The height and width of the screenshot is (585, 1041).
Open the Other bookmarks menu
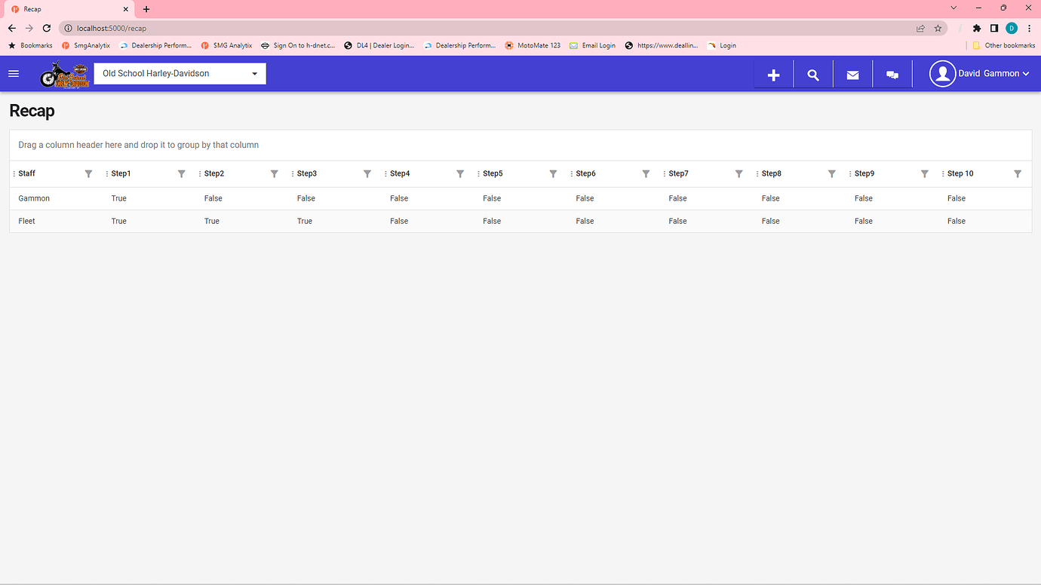click(x=1004, y=45)
